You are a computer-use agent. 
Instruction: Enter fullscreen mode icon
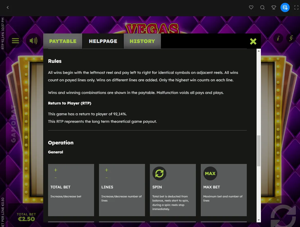pyautogui.click(x=296, y=7)
